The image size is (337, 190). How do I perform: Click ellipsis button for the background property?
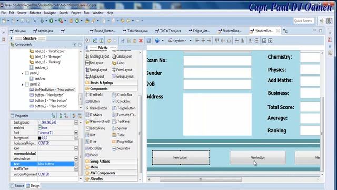point(76,122)
